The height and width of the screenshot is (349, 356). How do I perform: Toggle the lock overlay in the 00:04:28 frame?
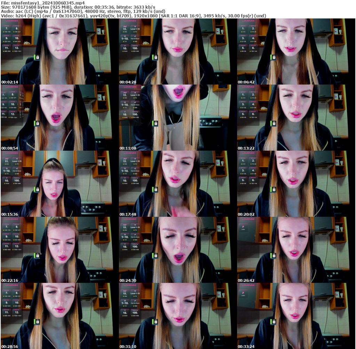pos(156,56)
